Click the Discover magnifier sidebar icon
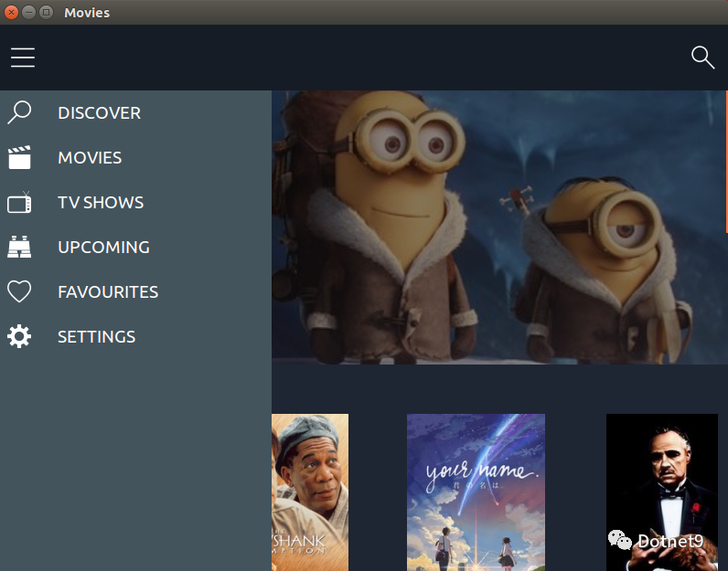This screenshot has width=728, height=571. coord(19,112)
